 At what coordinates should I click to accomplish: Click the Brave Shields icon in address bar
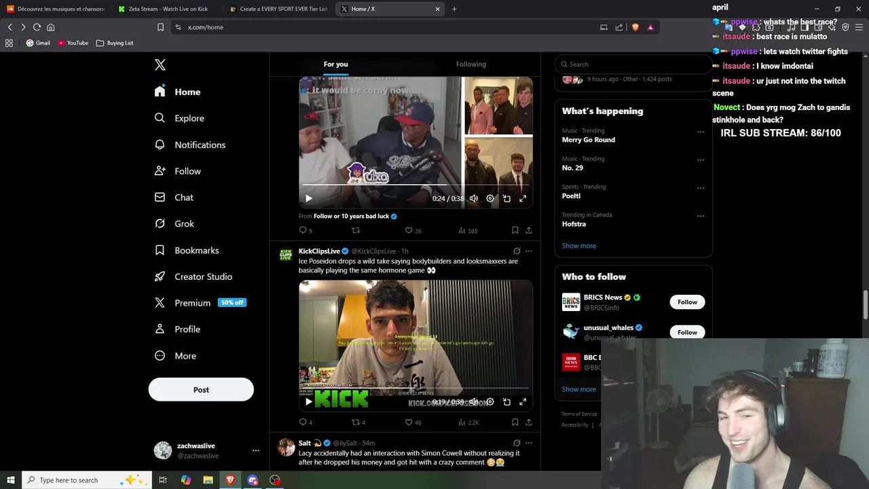pyautogui.click(x=635, y=27)
